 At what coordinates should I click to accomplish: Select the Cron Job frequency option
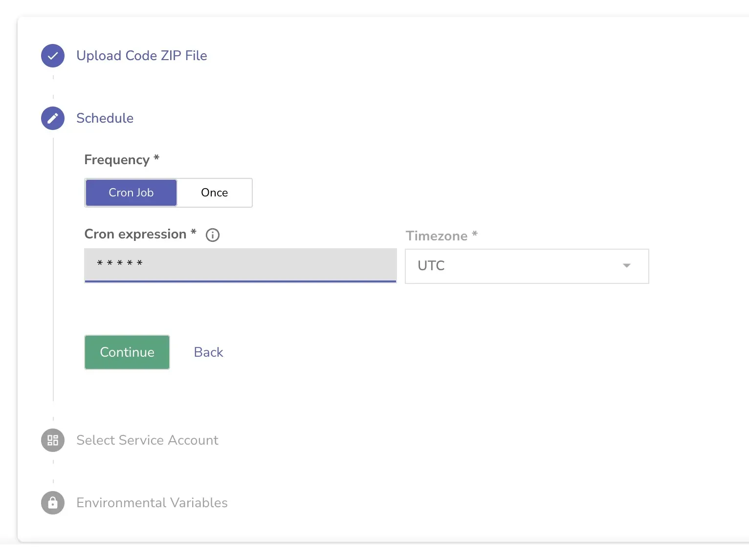(131, 193)
